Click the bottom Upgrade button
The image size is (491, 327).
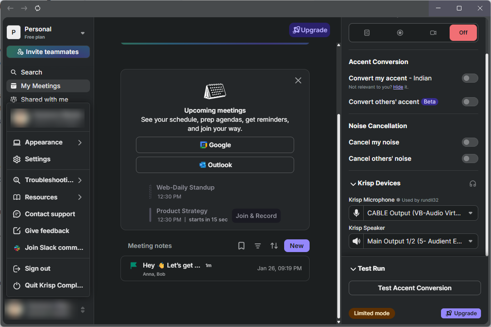[461, 313]
